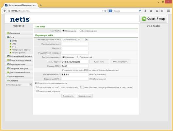Image resolution: width=173 pixels, height=131 pixels.
Task: Minimize the browser window
Action: click(x=158, y=2)
